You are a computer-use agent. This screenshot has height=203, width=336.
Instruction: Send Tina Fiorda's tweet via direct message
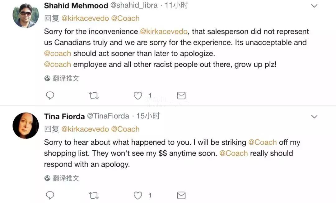181,196
